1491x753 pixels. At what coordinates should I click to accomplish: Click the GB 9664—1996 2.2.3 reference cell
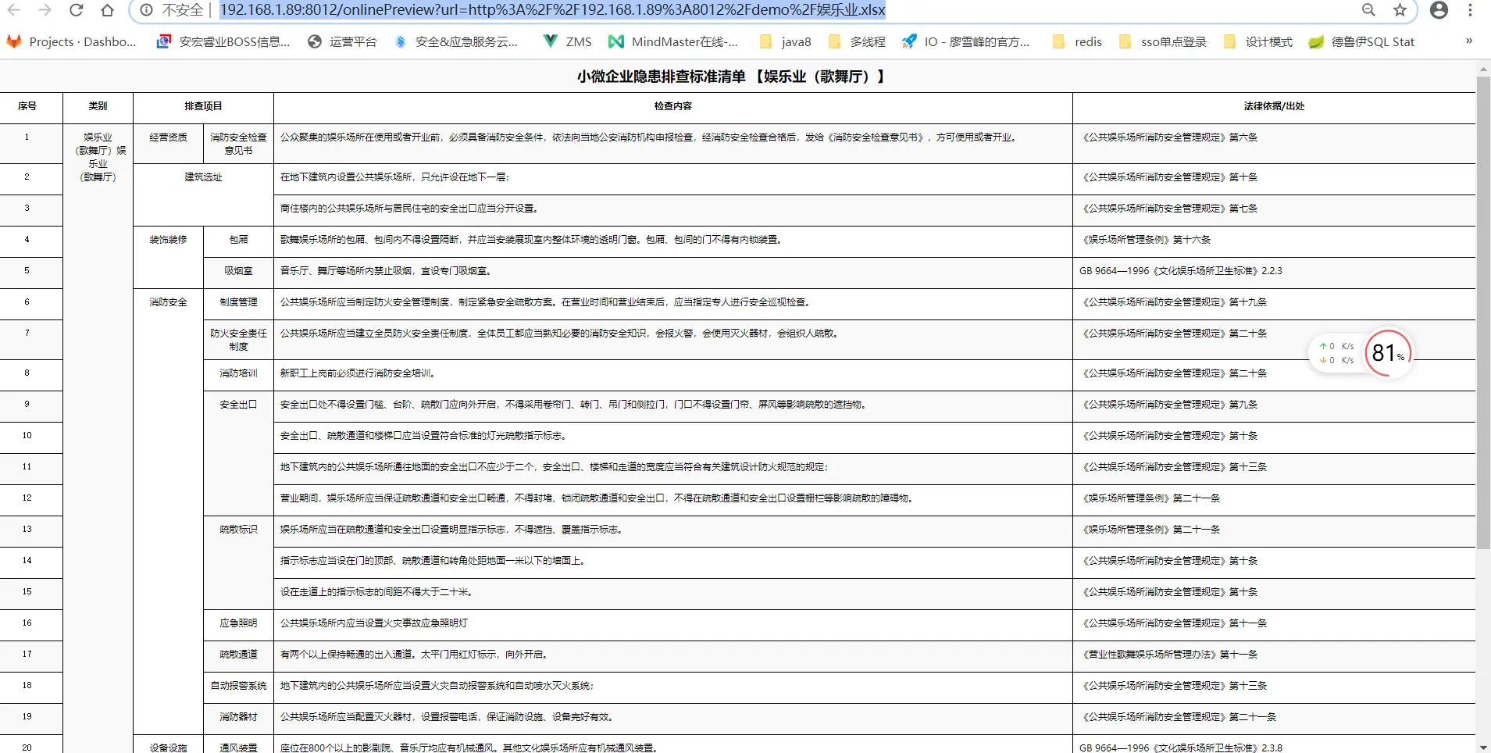(1274, 271)
